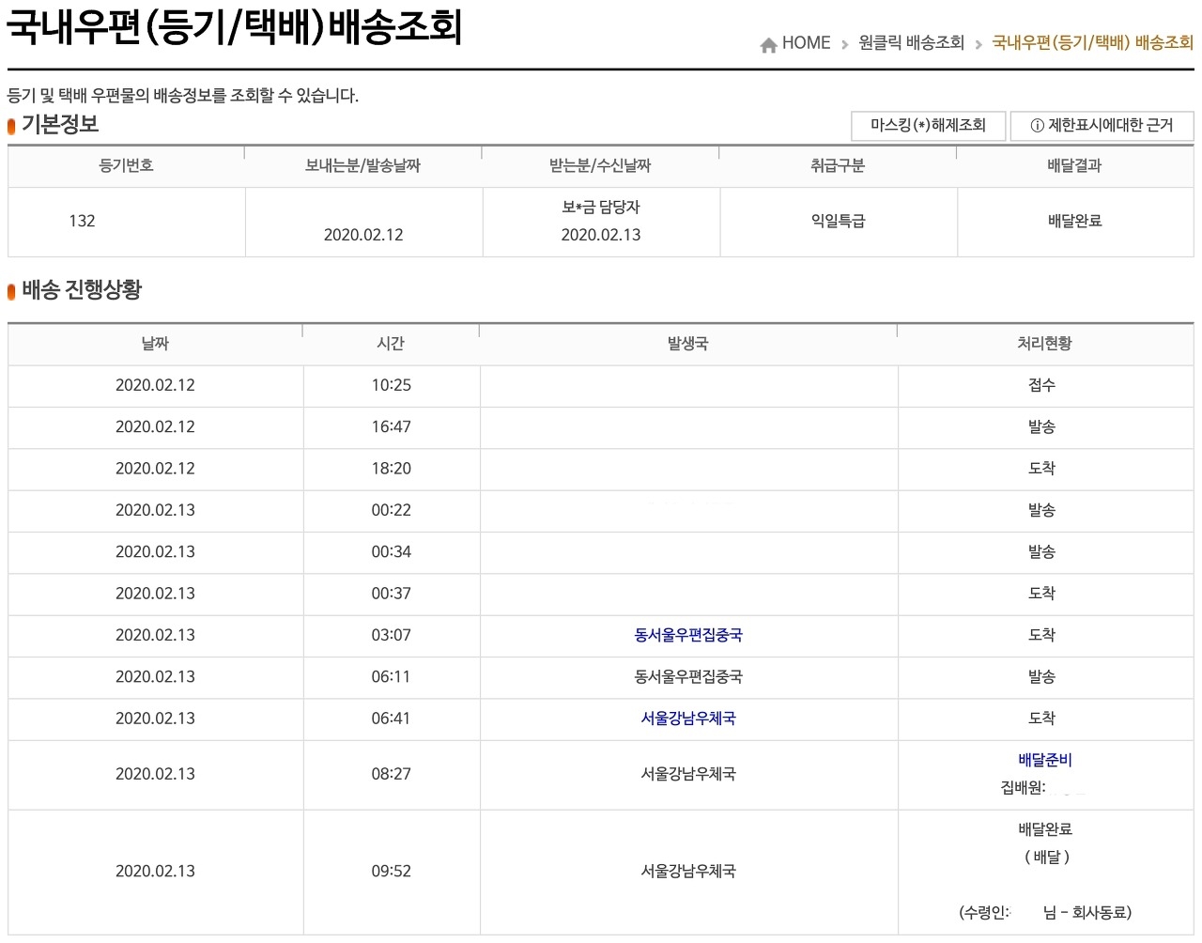
Task: Open the HOME breadcrumb link
Action: 806,43
